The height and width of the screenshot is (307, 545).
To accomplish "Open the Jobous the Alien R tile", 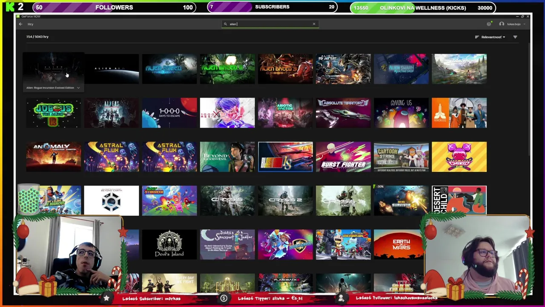I will coord(54,113).
